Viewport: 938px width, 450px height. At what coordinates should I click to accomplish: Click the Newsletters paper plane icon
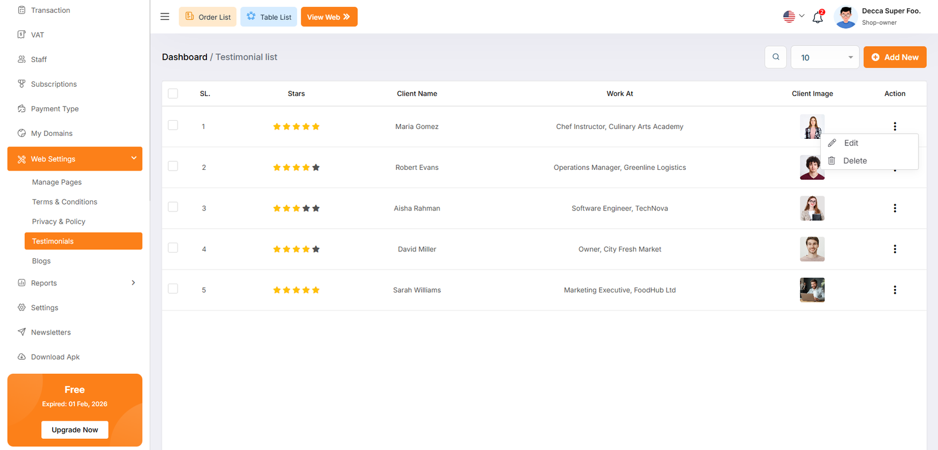pyautogui.click(x=22, y=332)
